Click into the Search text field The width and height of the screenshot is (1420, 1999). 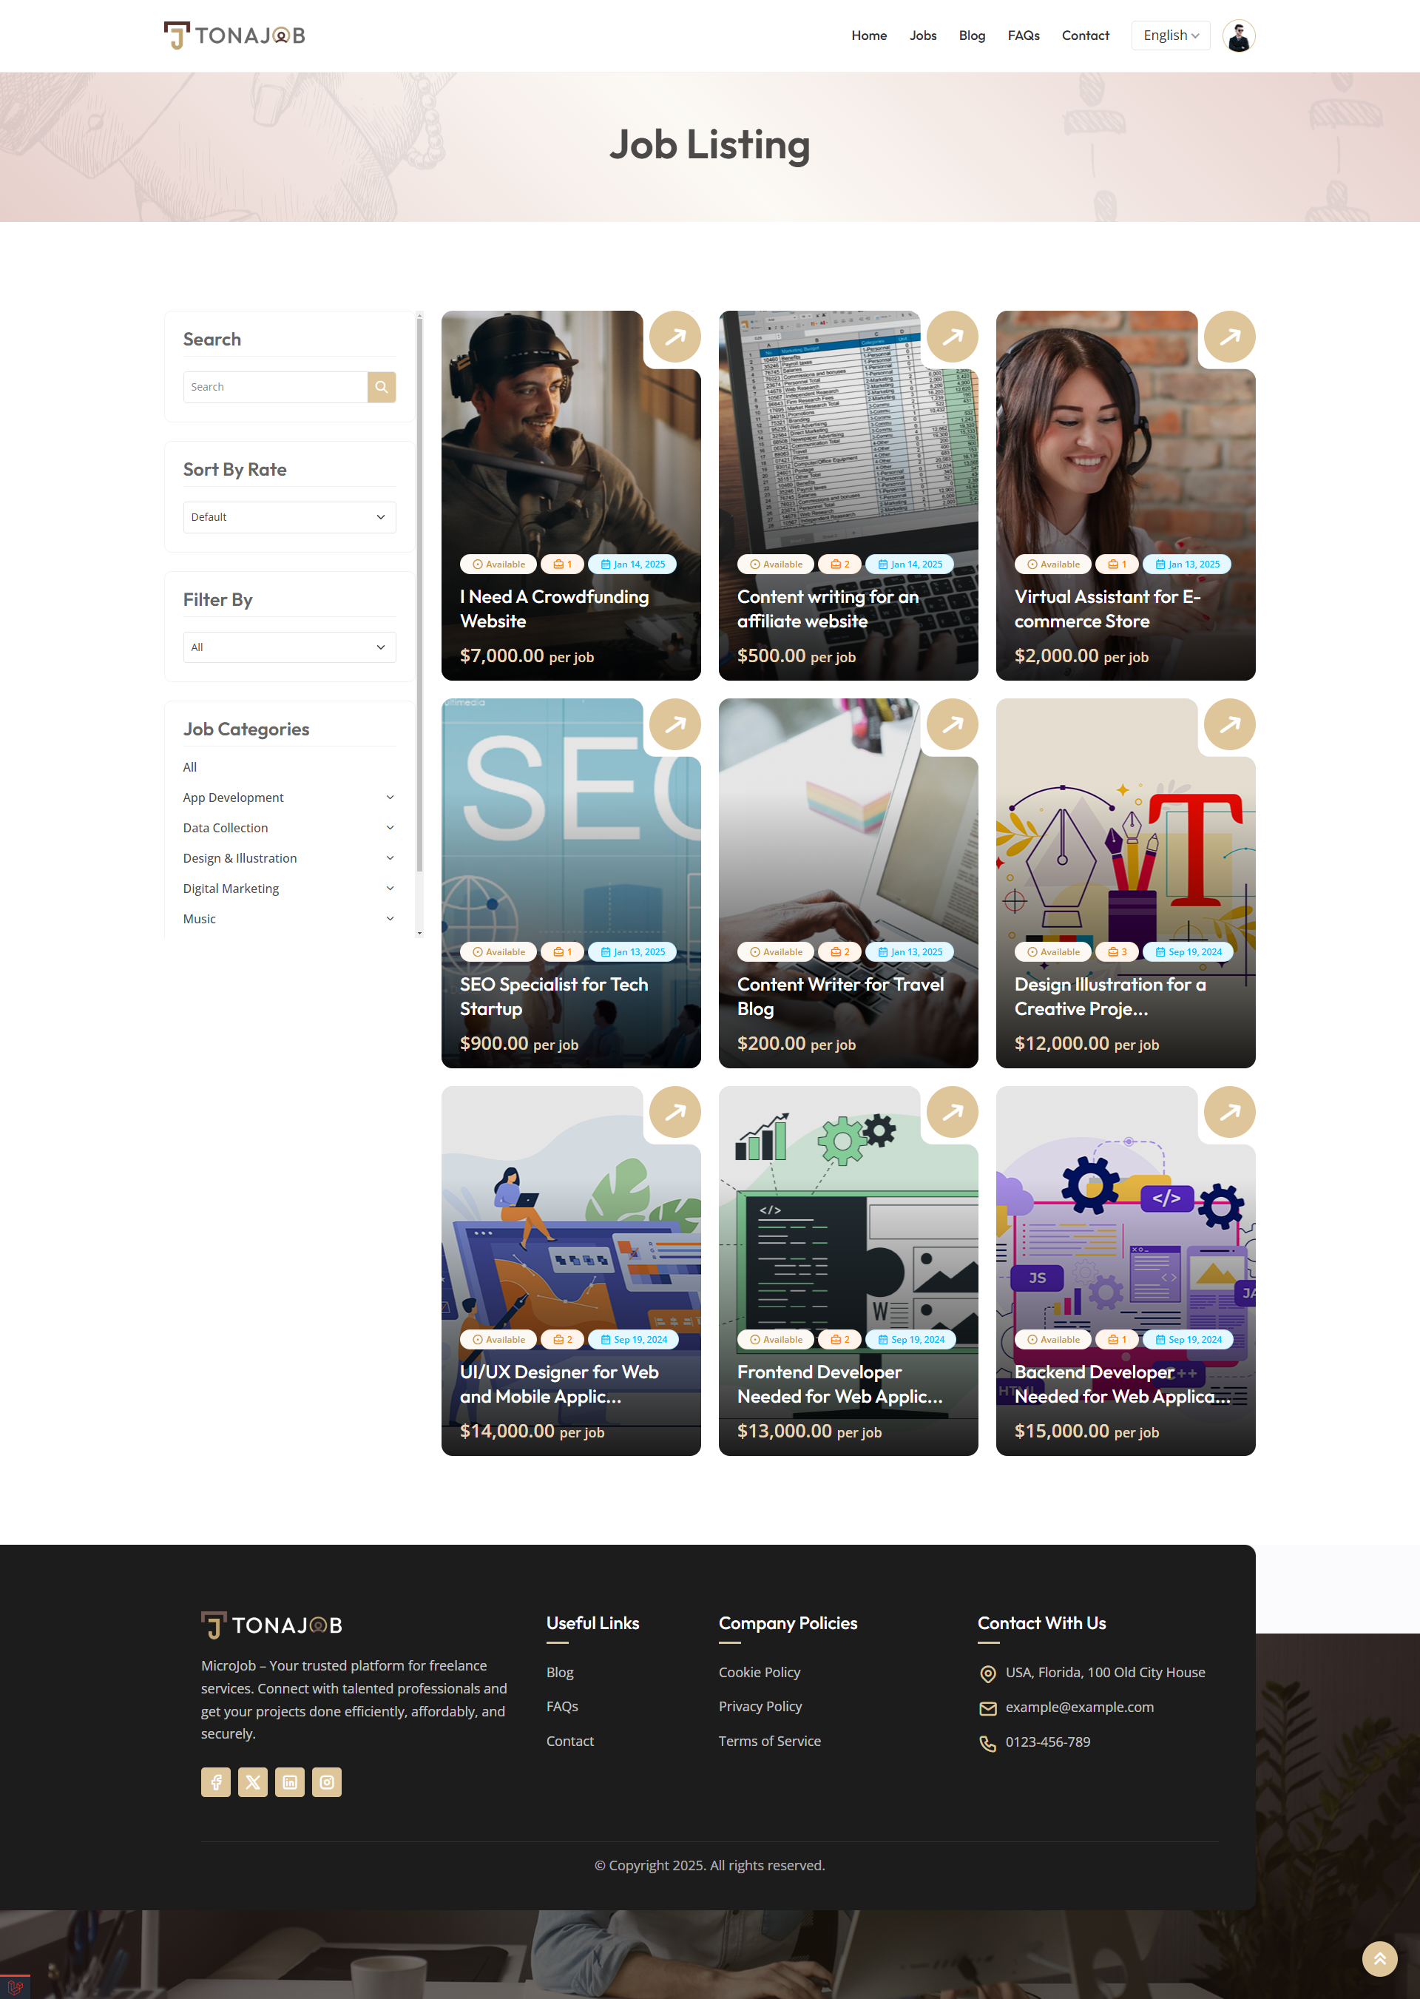coord(274,386)
